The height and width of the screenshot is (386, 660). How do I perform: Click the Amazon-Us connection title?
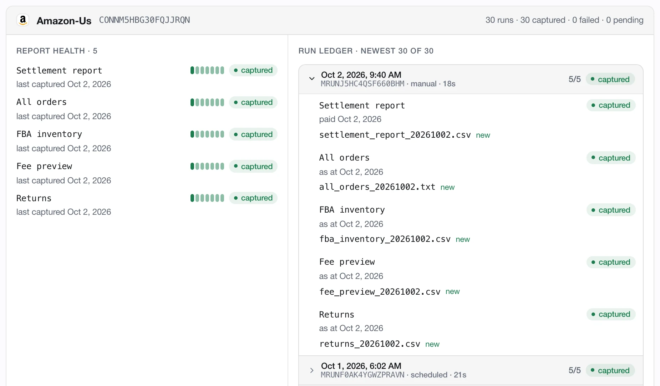pos(64,21)
